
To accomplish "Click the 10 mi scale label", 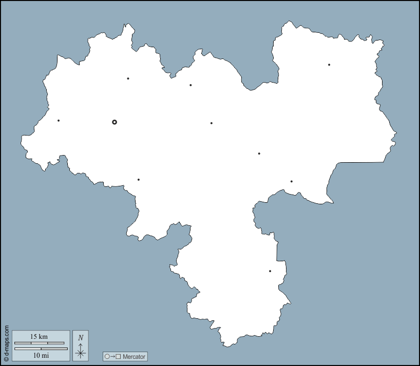I will 41,355.
